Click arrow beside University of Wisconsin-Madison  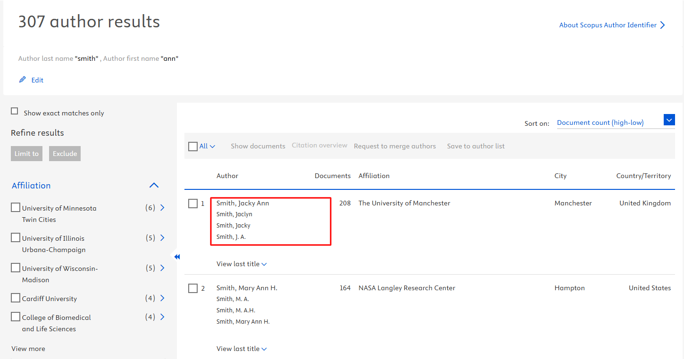pyautogui.click(x=162, y=268)
